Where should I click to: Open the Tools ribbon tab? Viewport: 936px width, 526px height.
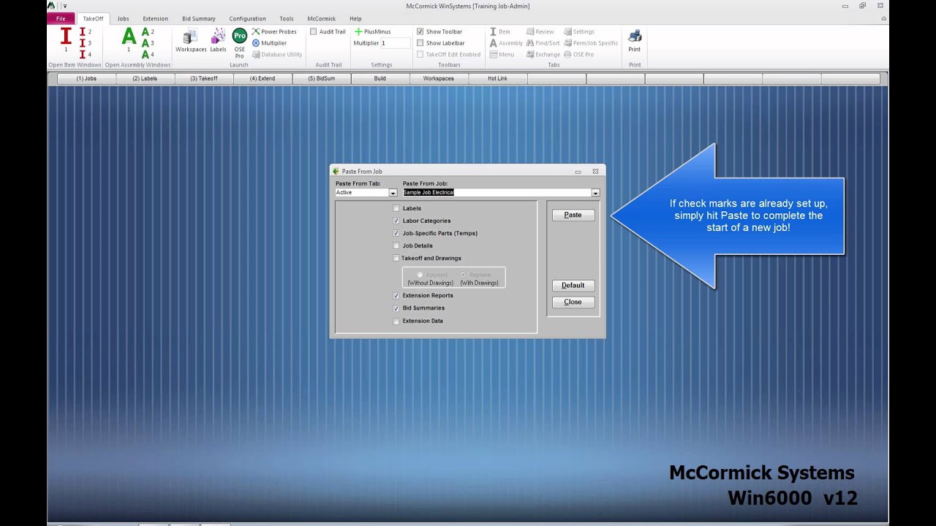286,18
